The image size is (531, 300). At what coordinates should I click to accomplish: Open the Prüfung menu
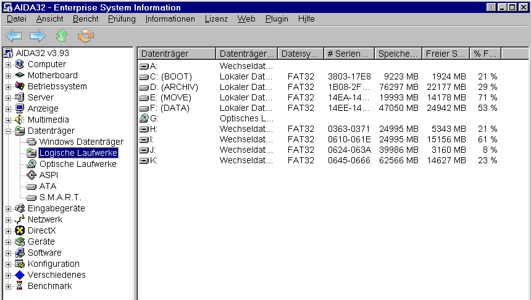pos(122,19)
